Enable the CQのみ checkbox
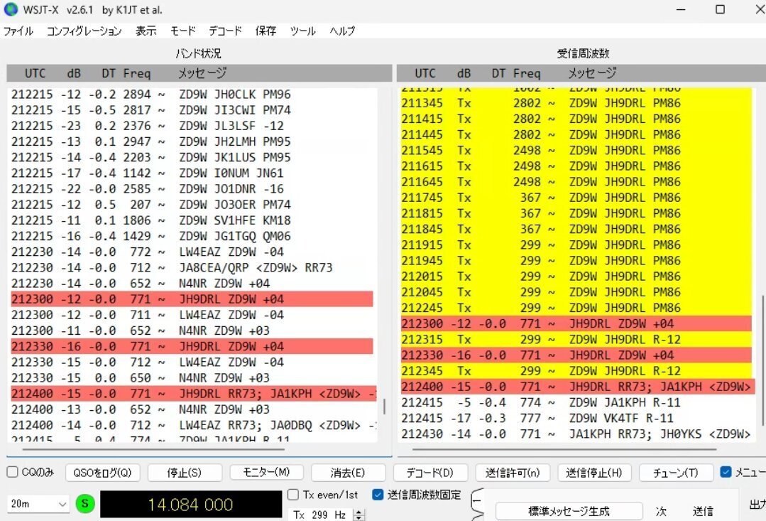This screenshot has width=766, height=521. click(11, 471)
